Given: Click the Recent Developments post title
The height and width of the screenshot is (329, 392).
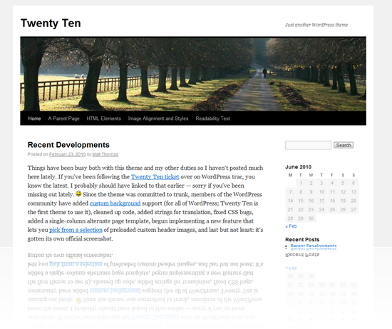Looking at the screenshot, I should [68, 145].
